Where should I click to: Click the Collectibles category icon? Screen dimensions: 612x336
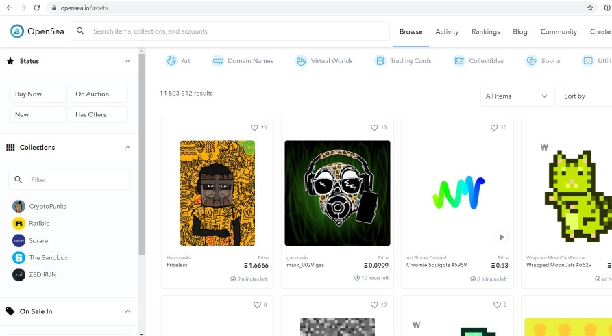459,61
